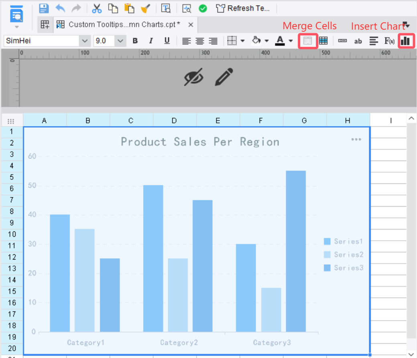This screenshot has width=417, height=358.
Task: Select column D header
Action: click(x=174, y=121)
